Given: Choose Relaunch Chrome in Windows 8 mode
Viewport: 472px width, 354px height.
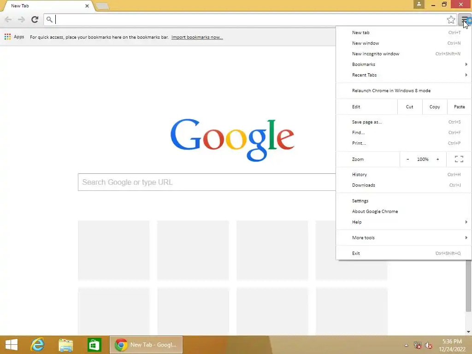Looking at the screenshot, I should pos(404,91).
